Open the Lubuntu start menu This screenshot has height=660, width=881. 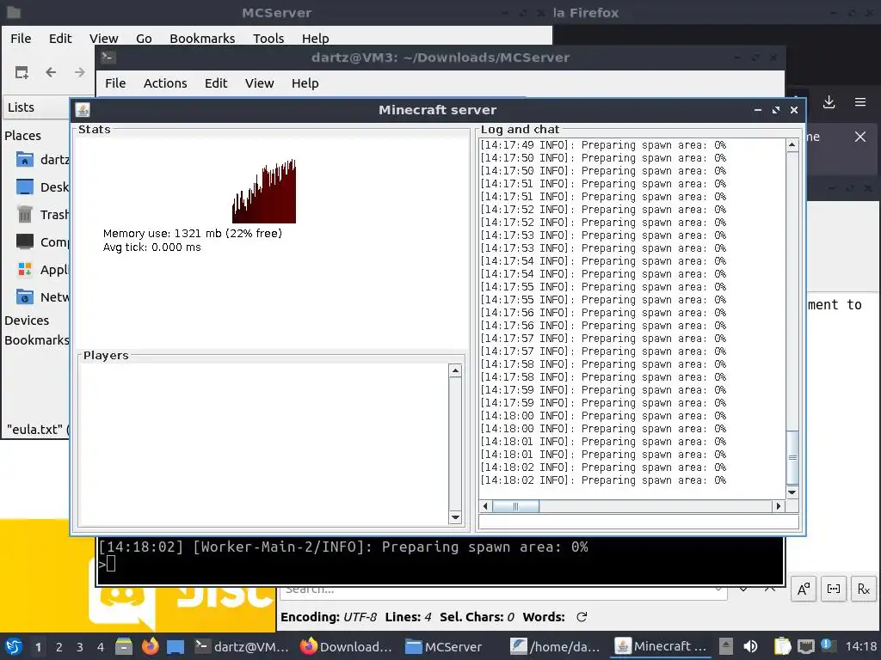point(14,646)
